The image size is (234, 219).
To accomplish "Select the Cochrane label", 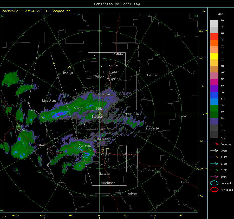I will coord(85,146).
